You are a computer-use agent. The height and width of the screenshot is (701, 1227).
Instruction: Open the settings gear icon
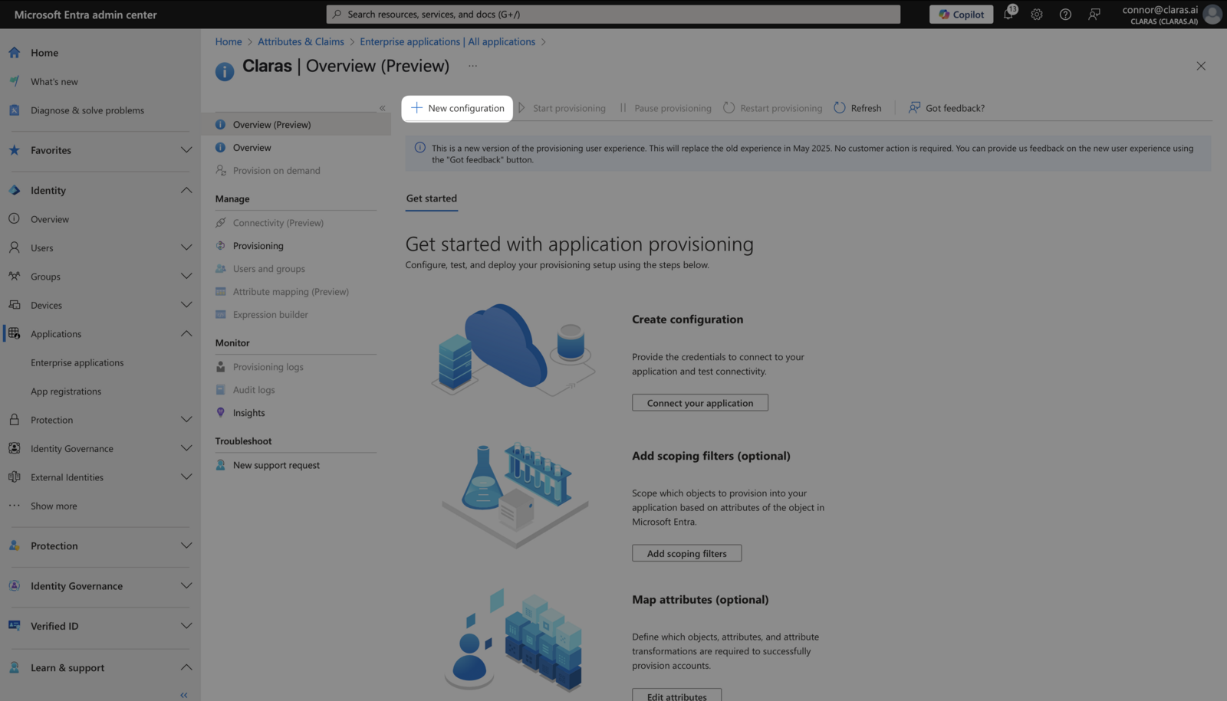[1037, 14]
